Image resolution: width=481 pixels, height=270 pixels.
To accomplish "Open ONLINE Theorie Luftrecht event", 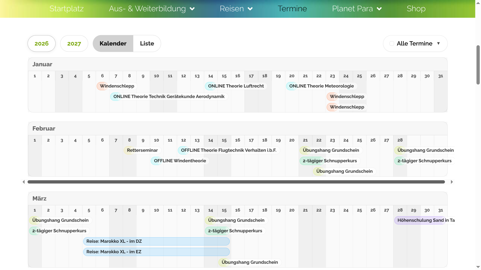I will click(236, 86).
